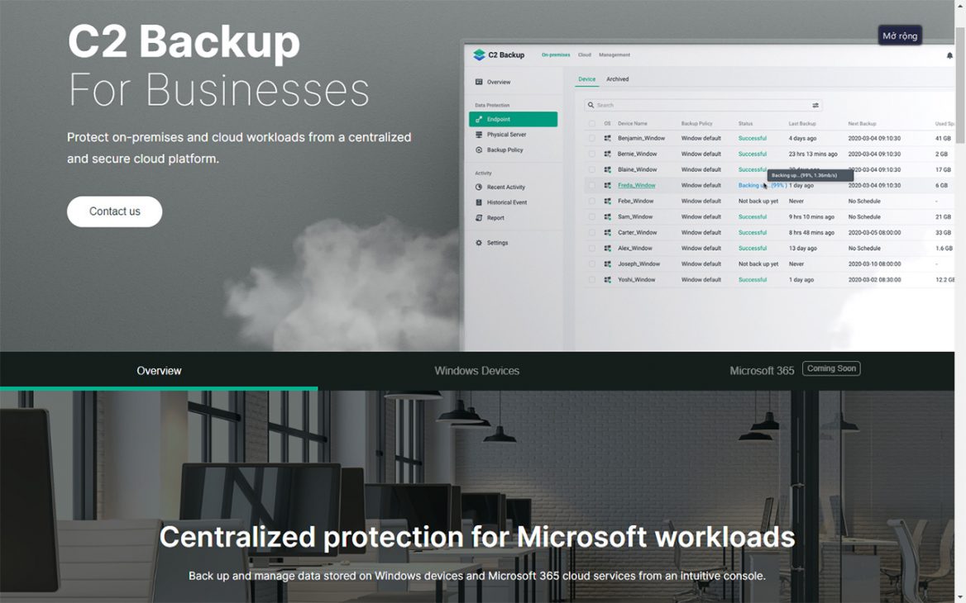Open the Microsoft 365 page tab
The height and width of the screenshot is (603, 966).
pos(762,371)
